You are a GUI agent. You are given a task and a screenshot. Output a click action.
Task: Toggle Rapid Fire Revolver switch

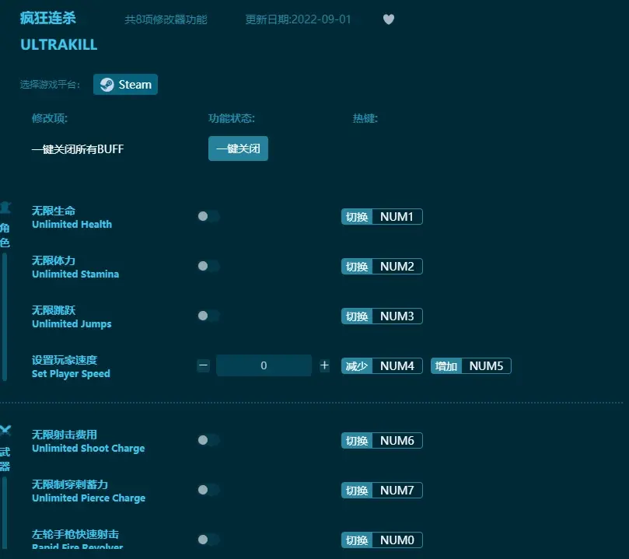[208, 540]
